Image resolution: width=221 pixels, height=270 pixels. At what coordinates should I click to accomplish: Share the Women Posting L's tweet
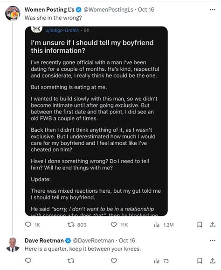pos(213,225)
